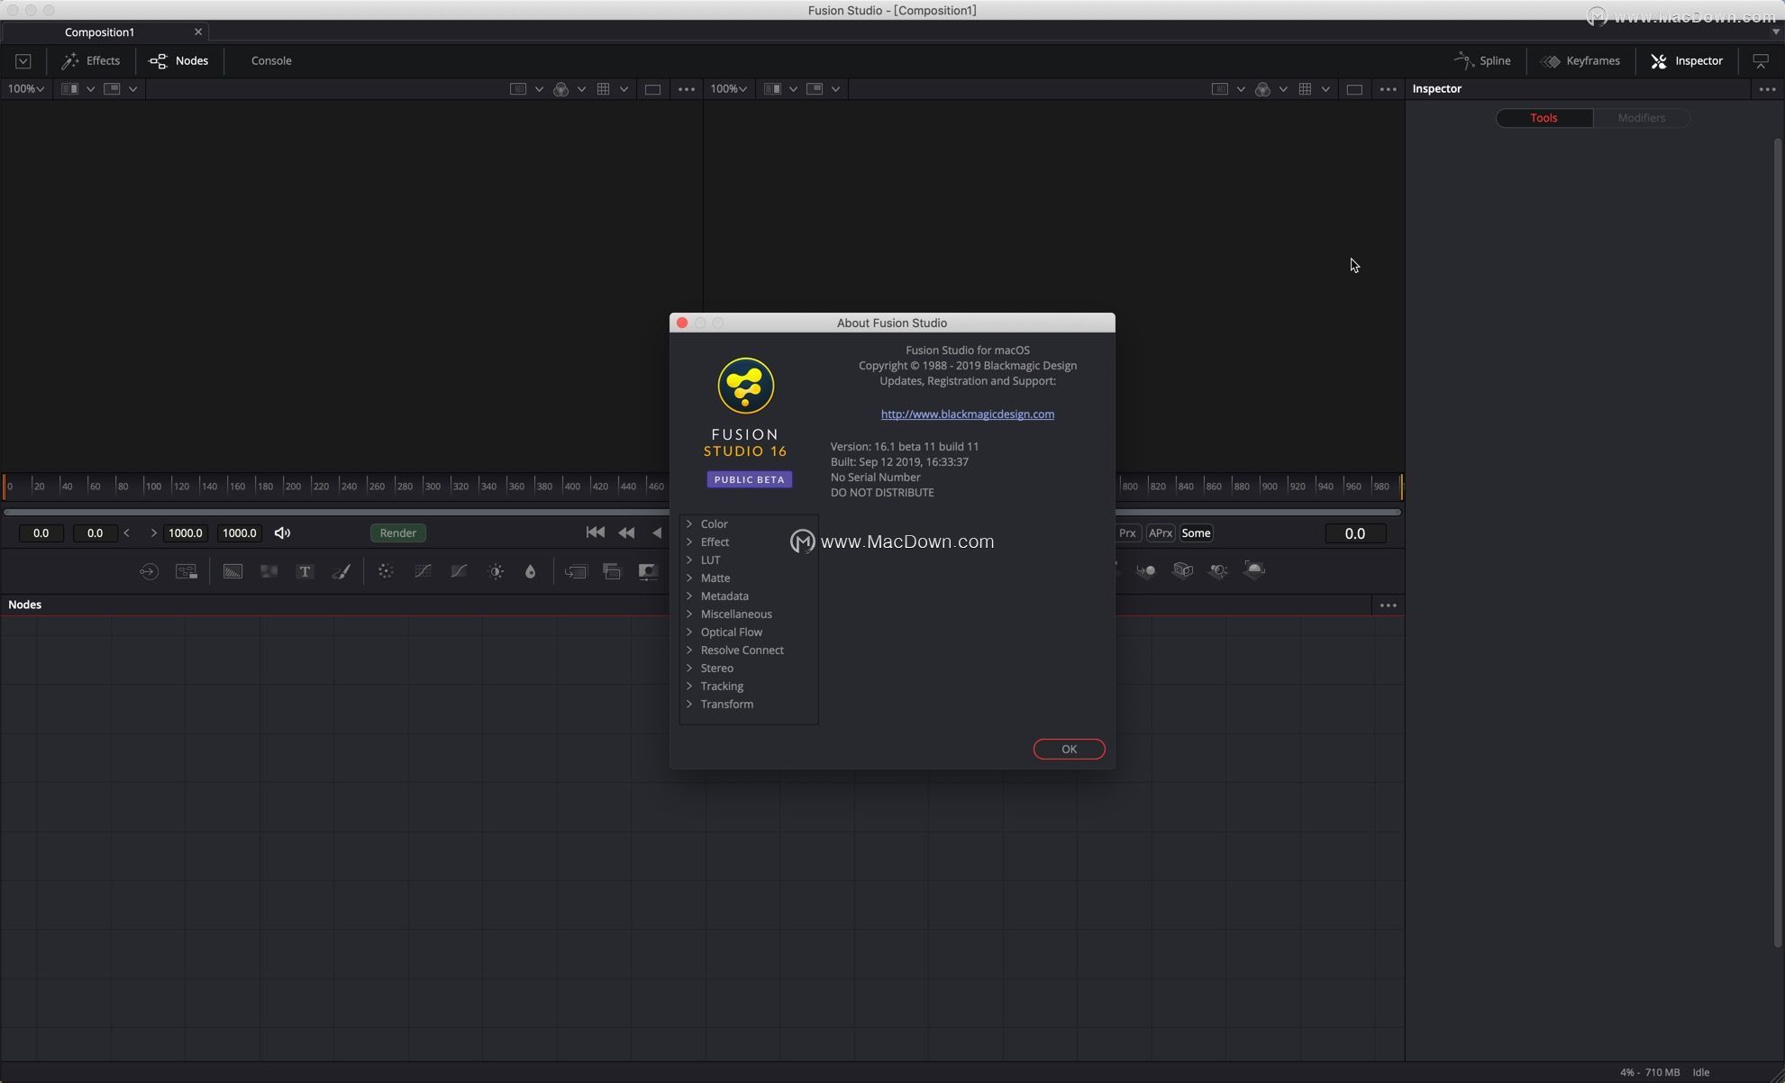Click OK in About dialog

click(x=1069, y=750)
